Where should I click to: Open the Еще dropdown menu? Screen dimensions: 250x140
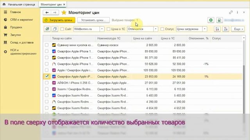(x=238, y=29)
